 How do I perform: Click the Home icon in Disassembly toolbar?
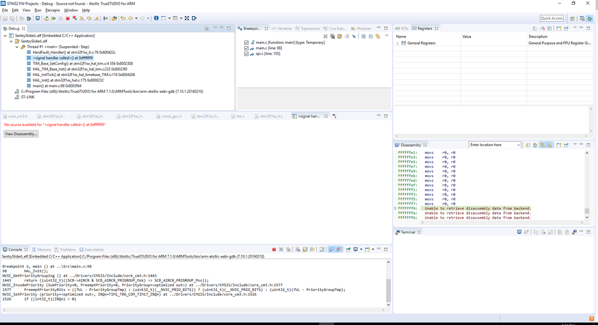point(535,145)
